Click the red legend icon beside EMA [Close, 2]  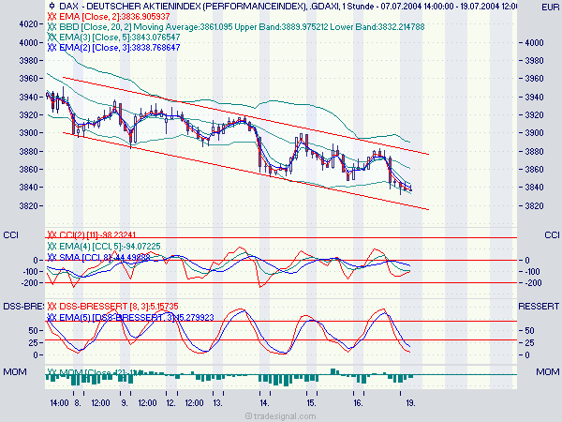tap(52, 17)
